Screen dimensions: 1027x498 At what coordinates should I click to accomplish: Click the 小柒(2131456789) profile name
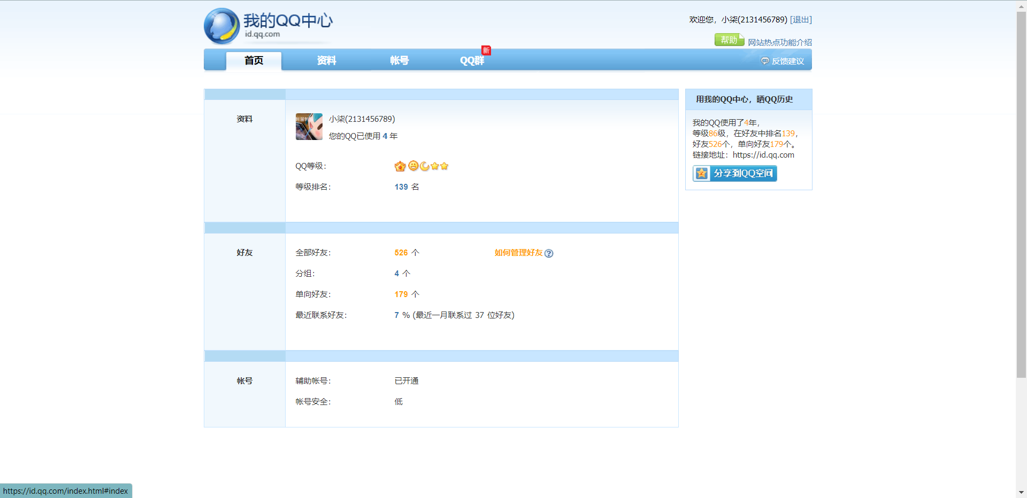point(362,119)
